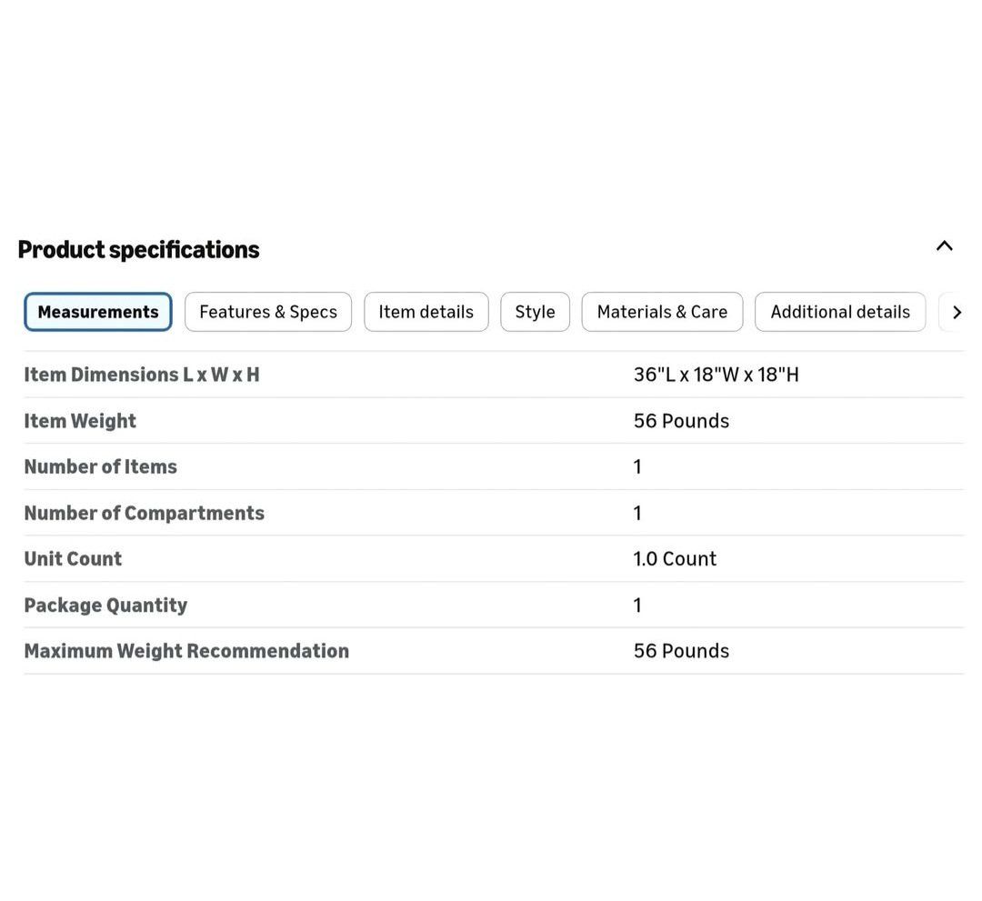Click the Number of Items label
The image size is (982, 901).
(100, 466)
